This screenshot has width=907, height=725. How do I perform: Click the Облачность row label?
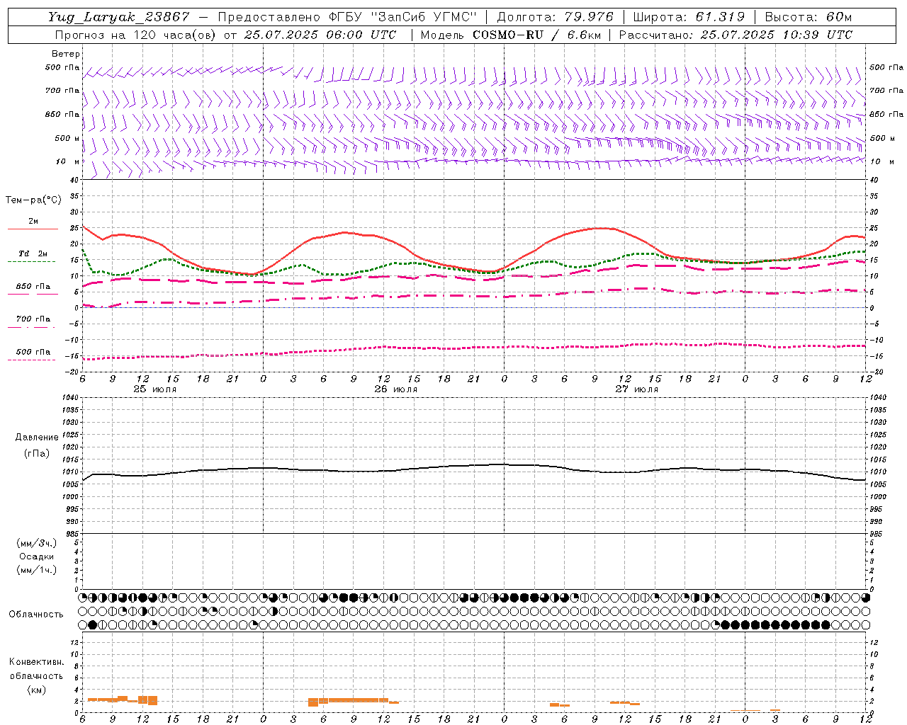click(36, 614)
